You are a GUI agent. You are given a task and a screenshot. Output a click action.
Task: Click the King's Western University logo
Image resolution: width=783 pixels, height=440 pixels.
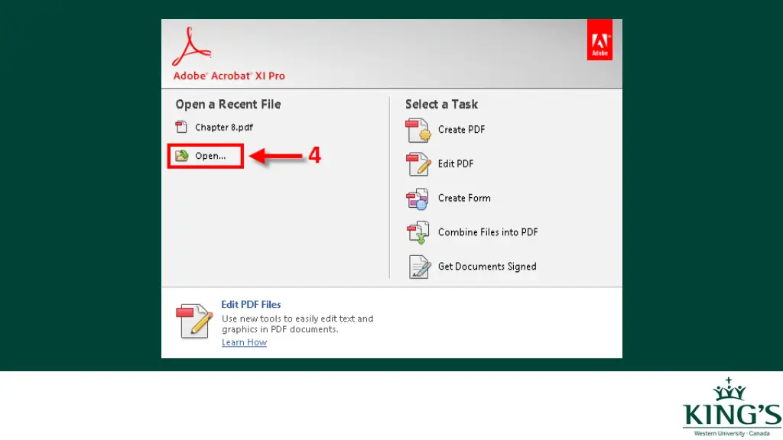click(x=732, y=407)
